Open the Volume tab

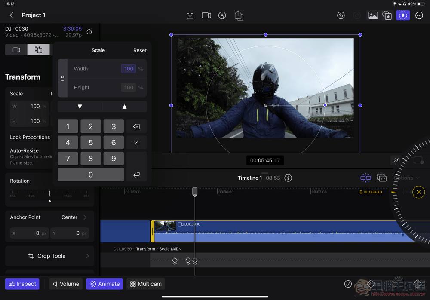click(66, 284)
